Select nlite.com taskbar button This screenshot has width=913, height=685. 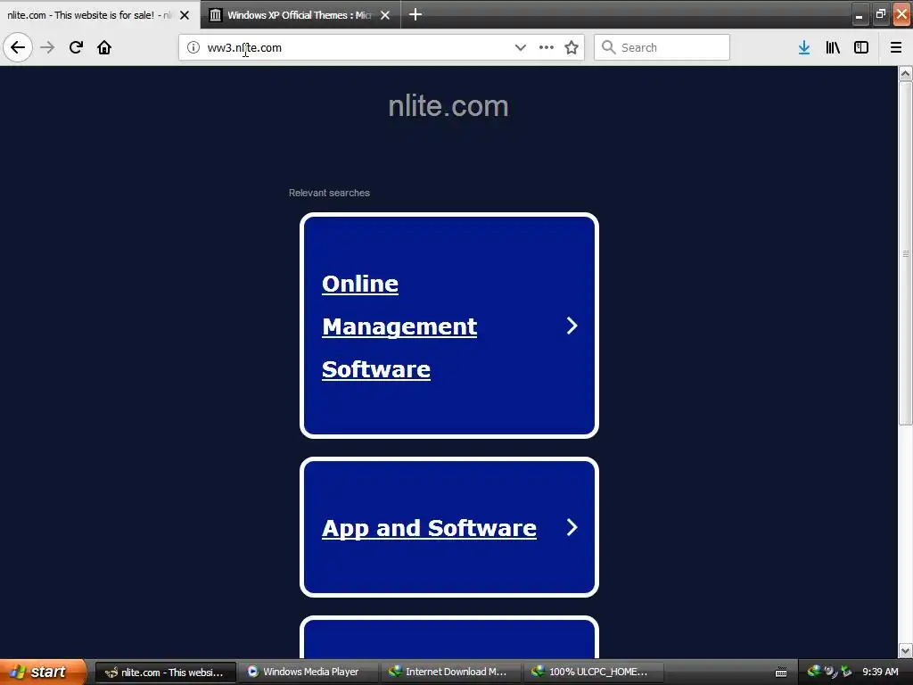point(165,673)
